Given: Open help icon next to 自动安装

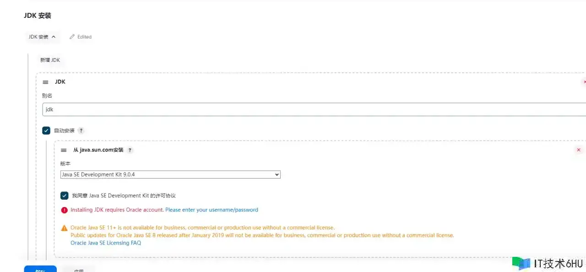Looking at the screenshot, I should point(81,131).
